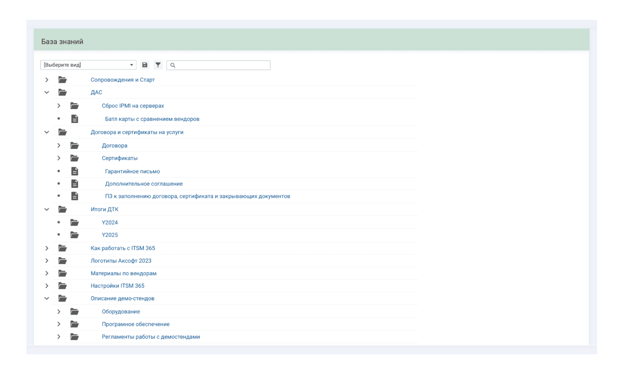Click the document icon for Дополнительное соглашение

coord(75,184)
